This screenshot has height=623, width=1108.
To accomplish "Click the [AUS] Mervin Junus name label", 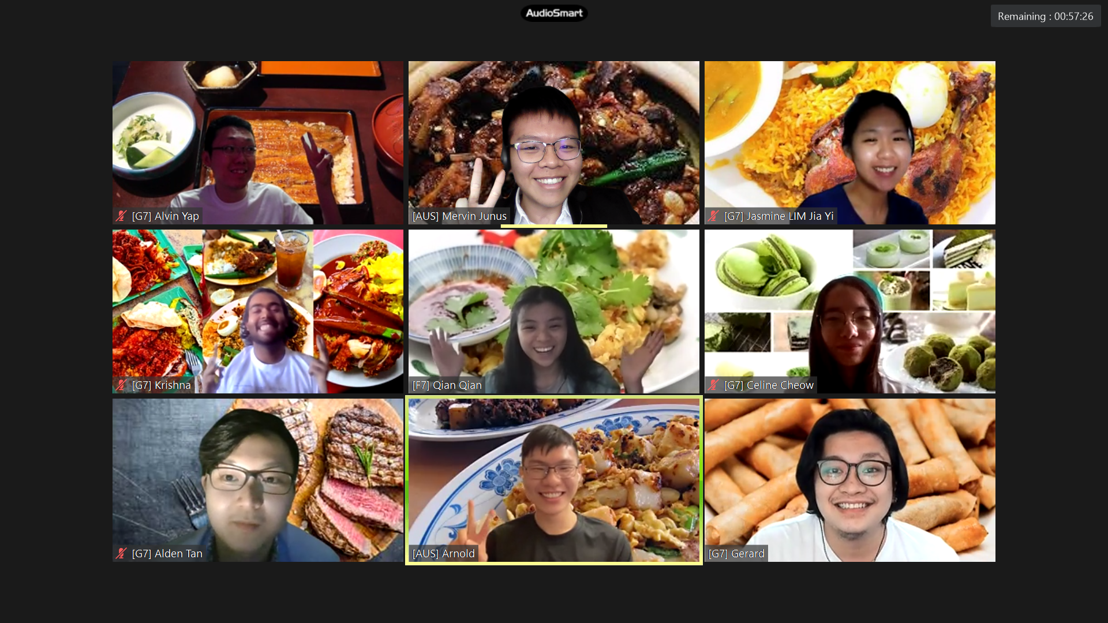I will pos(459,216).
